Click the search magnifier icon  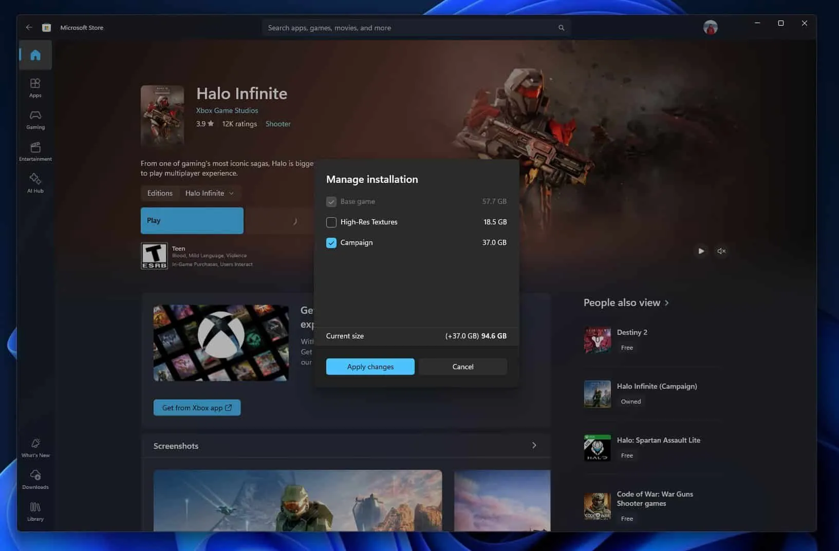[561, 27]
